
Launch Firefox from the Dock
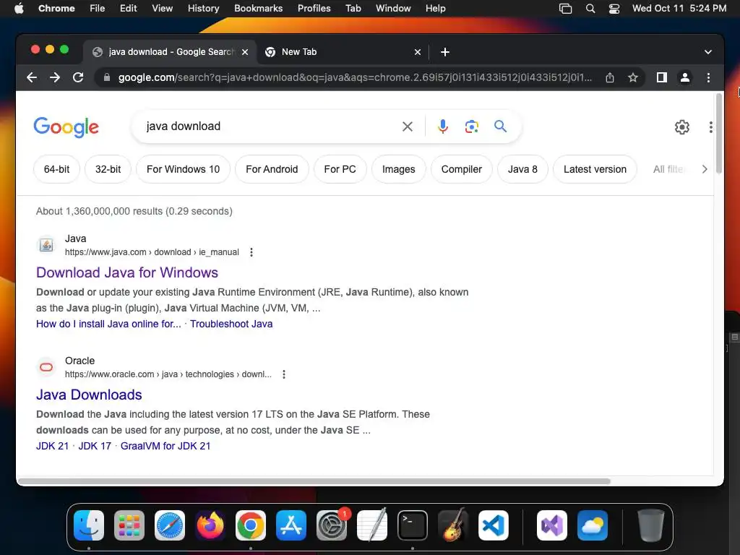click(x=210, y=525)
